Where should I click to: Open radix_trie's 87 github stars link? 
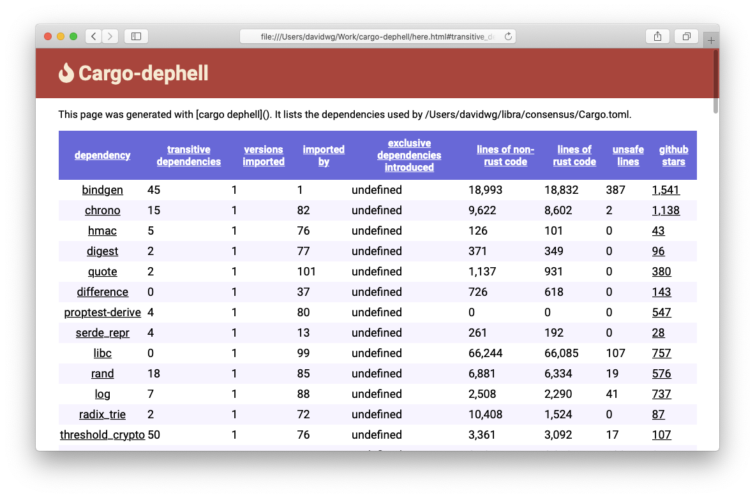coord(658,414)
